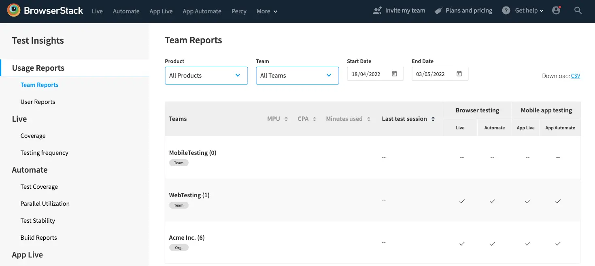Expand the More menu

(267, 11)
